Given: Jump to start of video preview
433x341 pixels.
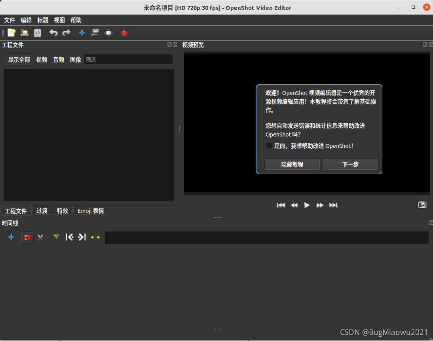Looking at the screenshot, I should tap(281, 205).
